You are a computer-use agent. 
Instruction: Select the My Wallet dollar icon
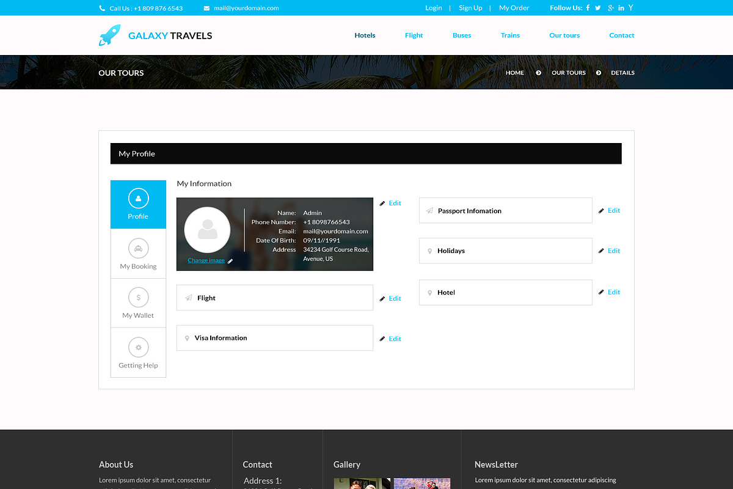pyautogui.click(x=139, y=298)
